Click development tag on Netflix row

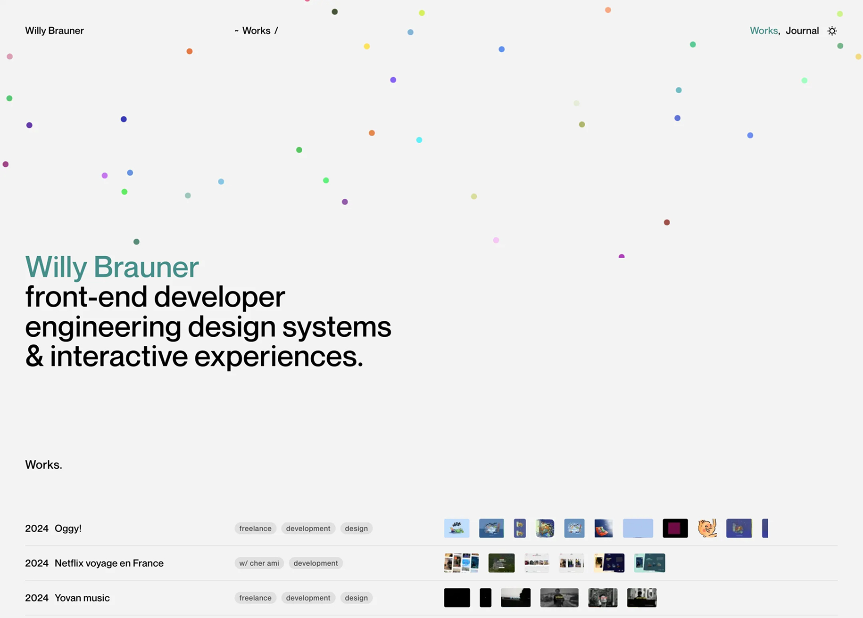pos(315,563)
